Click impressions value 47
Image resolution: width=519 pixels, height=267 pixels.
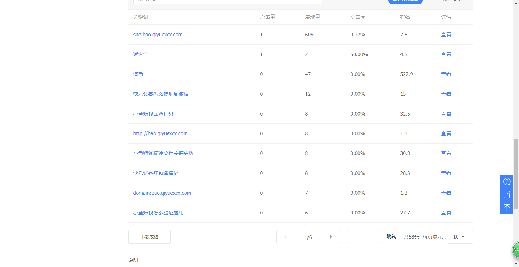pos(308,74)
